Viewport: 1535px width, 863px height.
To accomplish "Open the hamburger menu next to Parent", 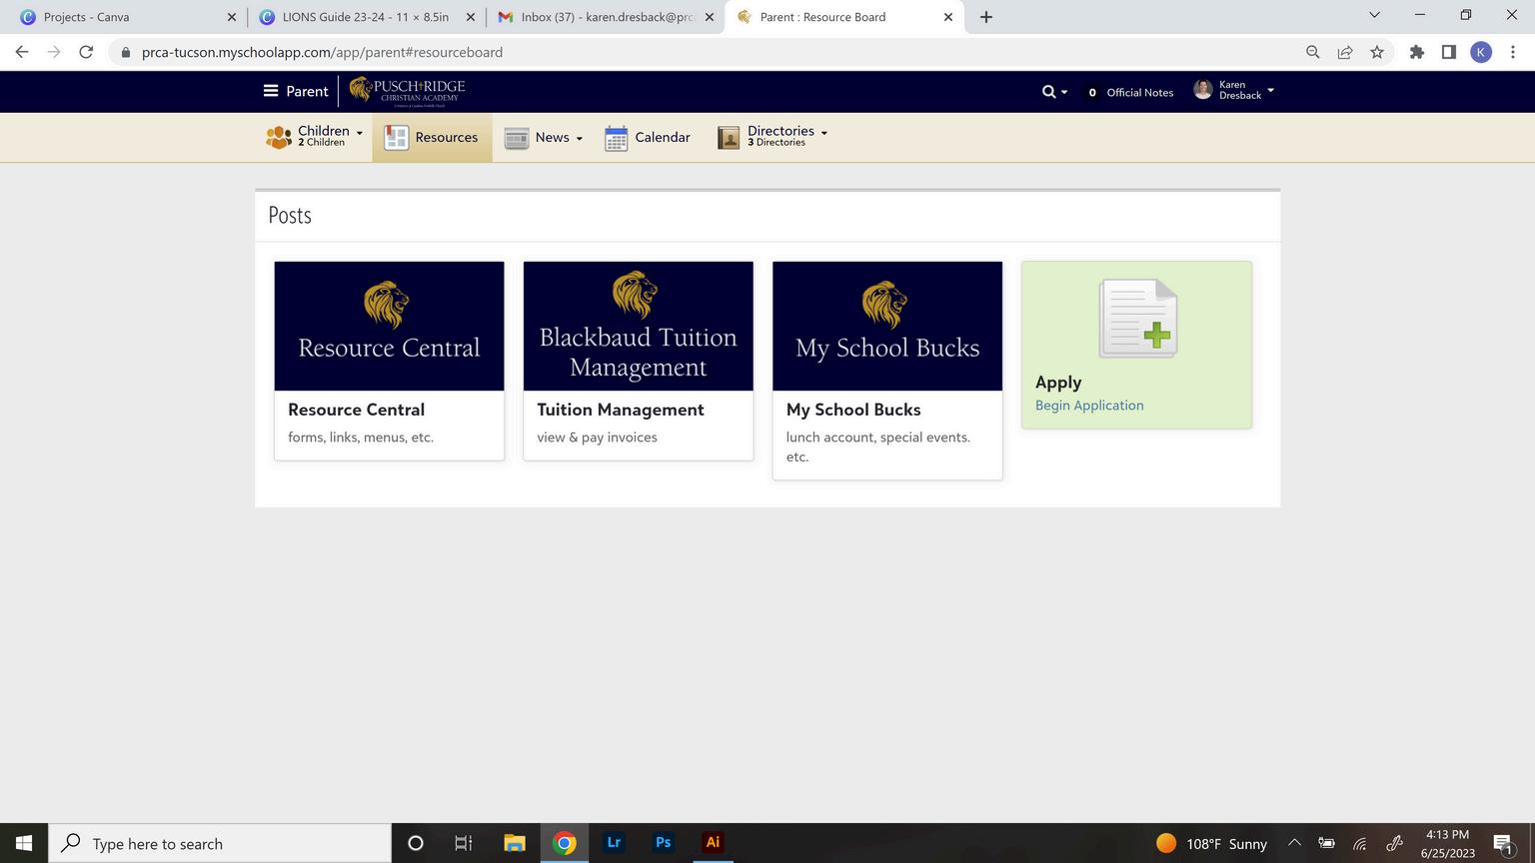I will 270,91.
